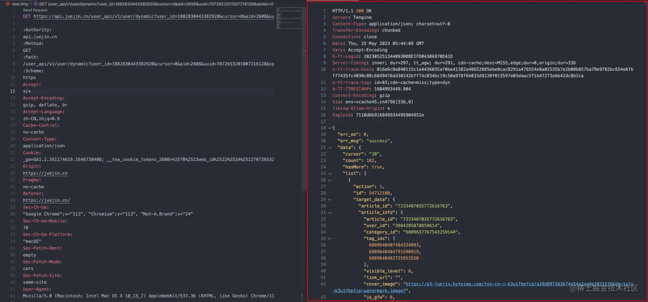The image size is (648, 302).
Task: Click the minimap of the request editor
Action: click(289, 18)
